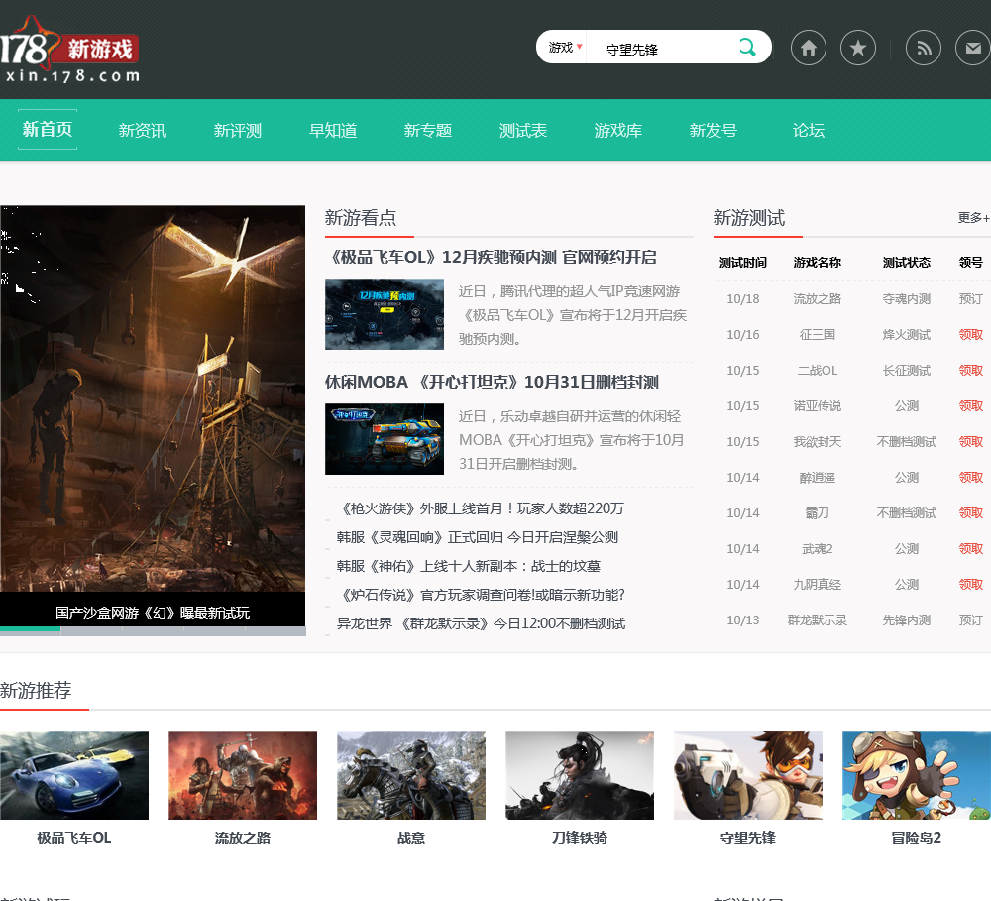Open the 韩服《灵魂回响》正式回归 news link
This screenshot has height=901, width=991.
478,537
